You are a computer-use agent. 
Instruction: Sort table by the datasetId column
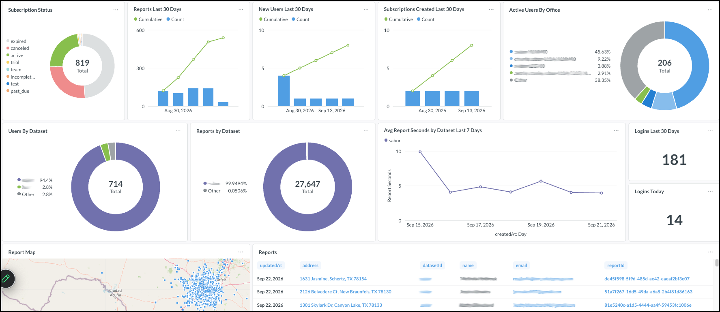(432, 265)
